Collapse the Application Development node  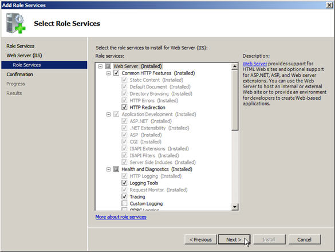tap(109, 115)
